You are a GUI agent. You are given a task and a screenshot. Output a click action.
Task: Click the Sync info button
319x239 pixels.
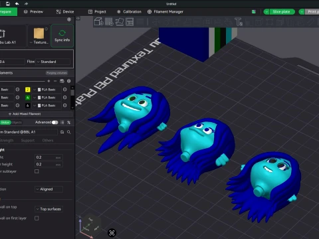coord(62,36)
